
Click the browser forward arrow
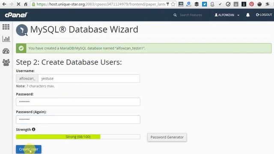click(x=12, y=4)
